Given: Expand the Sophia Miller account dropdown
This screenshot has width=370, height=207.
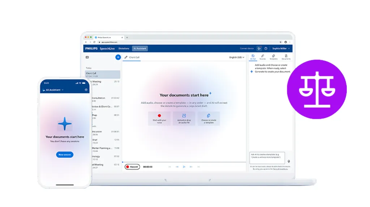Looking at the screenshot, I should 281,49.
